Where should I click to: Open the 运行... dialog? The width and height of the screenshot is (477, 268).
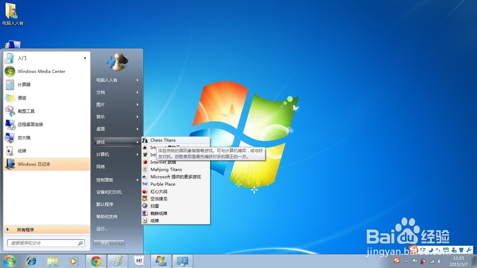coord(117,228)
